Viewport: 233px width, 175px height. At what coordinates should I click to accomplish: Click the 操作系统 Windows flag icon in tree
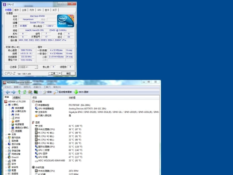pyautogui.click(x=9, y=137)
